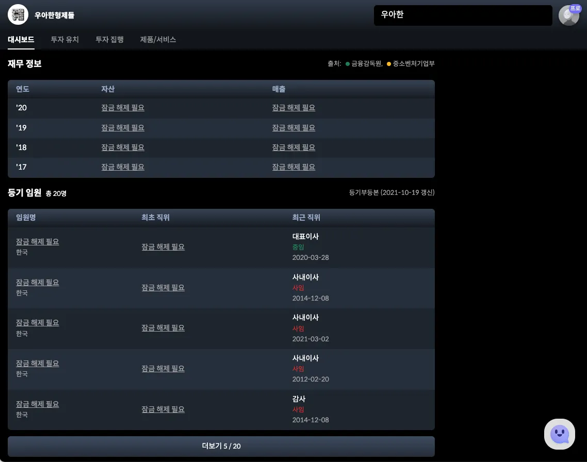Screen dimensions: 587x462
Task: Click the '19 year cell
Action: click(x=21, y=128)
